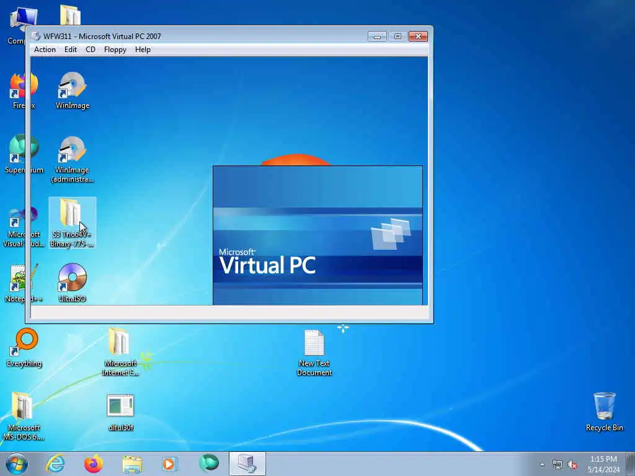
Task: Click the network tray icon
Action: click(x=557, y=465)
